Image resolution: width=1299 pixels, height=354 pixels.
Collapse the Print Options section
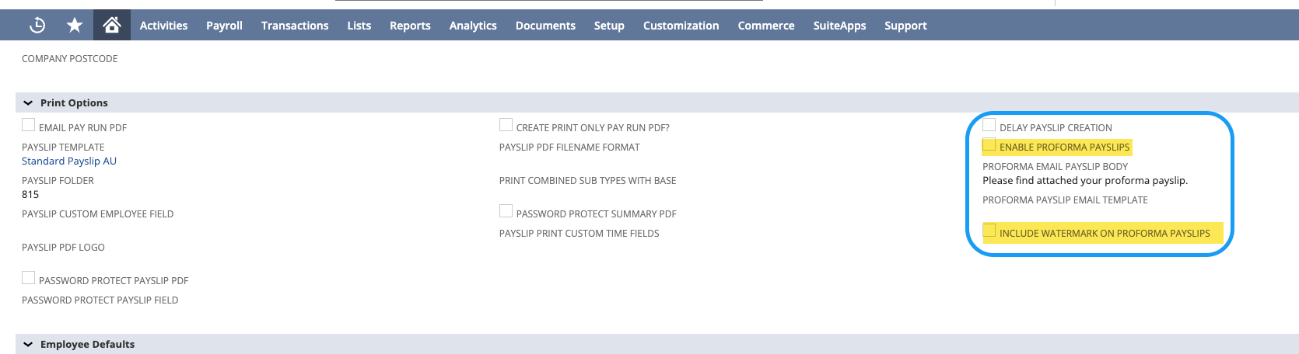coord(29,102)
